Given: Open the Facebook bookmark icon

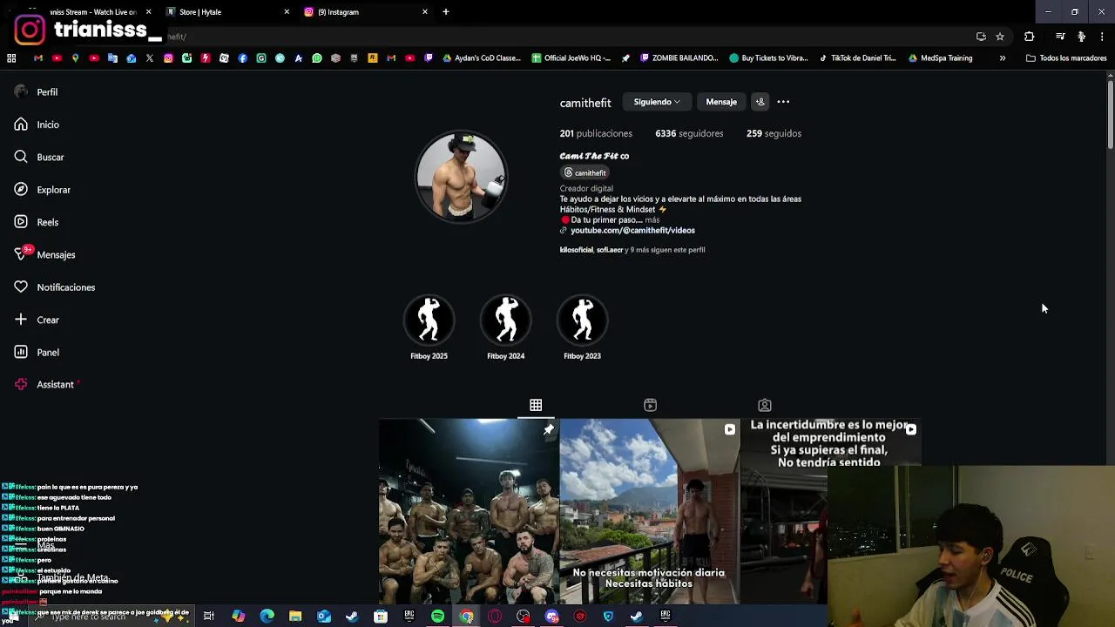Looking at the screenshot, I should (242, 58).
